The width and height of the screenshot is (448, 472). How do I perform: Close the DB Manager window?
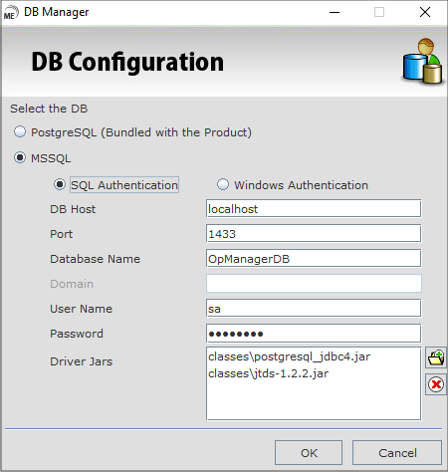[x=425, y=12]
